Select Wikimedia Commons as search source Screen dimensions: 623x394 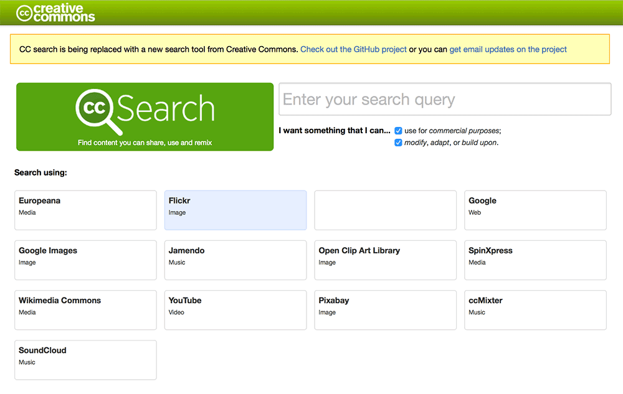(x=85, y=310)
